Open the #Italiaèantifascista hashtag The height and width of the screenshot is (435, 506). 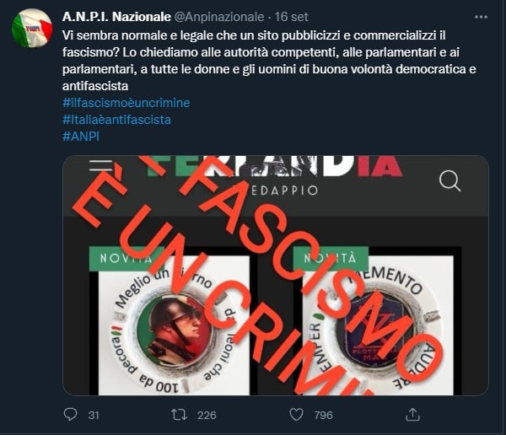tap(116, 120)
